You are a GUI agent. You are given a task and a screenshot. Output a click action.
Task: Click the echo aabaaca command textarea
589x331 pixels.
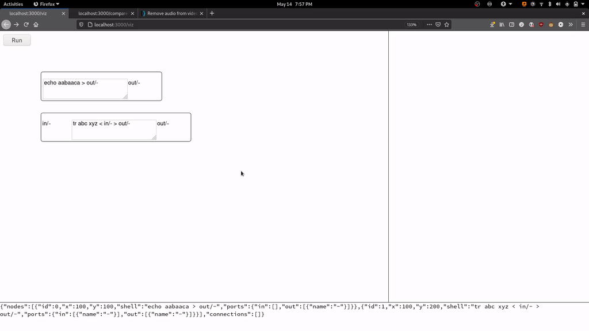85,88
